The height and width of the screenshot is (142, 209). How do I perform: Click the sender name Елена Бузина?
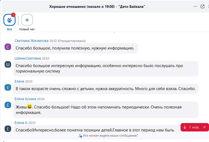click(x=25, y=99)
